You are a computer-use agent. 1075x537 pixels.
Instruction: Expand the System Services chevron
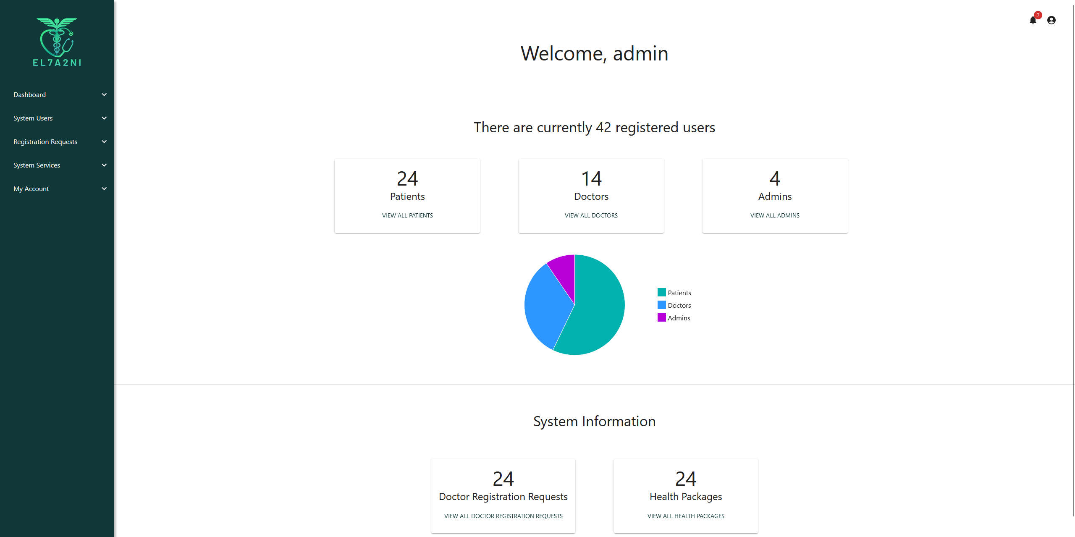click(x=104, y=165)
